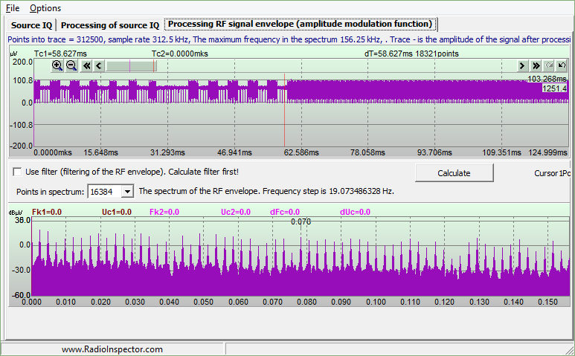The height and width of the screenshot is (356, 575).
Task: Select the Processing RF signal envelope tab
Action: pos(300,25)
